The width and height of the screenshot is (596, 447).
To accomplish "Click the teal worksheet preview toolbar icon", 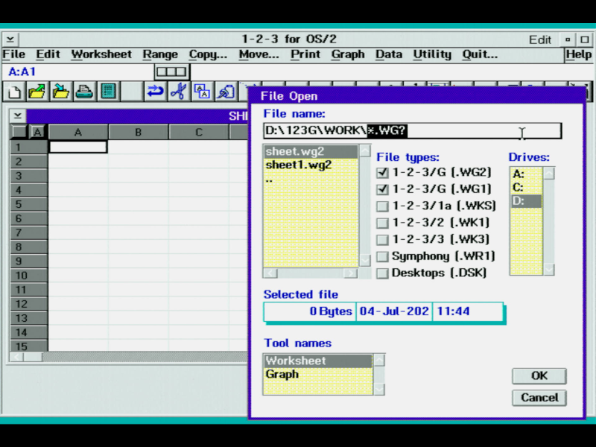I will tap(108, 92).
